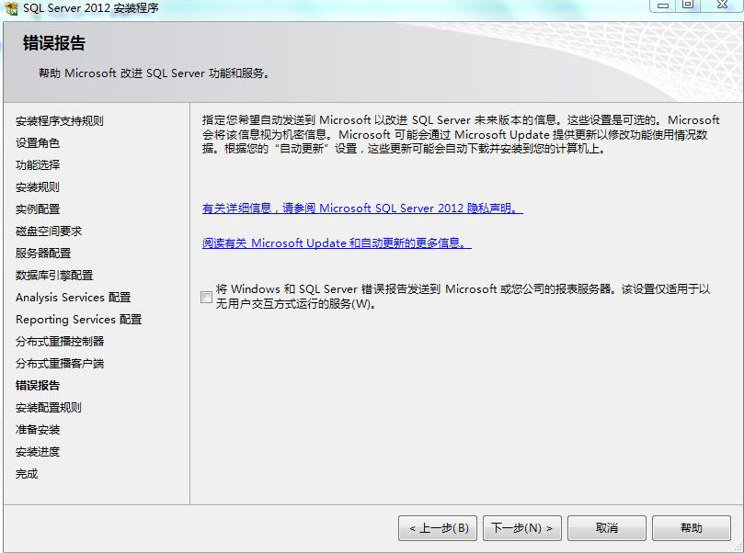Viewport: 744px width, 553px height.
Task: Select the bold 错误报告 step in sidebar
Action: tap(38, 385)
